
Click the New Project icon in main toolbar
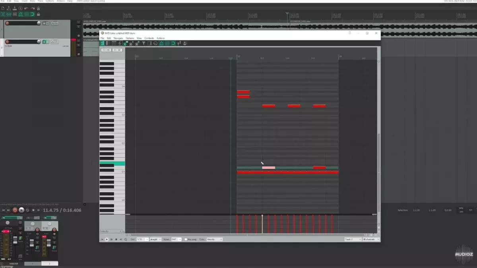tap(3, 8)
